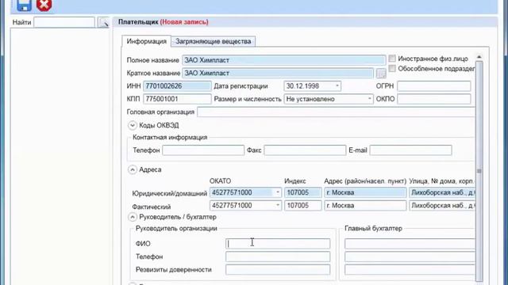Tick the Иностранное физ.лицо checkbox
508x285 pixels.
tap(392, 59)
